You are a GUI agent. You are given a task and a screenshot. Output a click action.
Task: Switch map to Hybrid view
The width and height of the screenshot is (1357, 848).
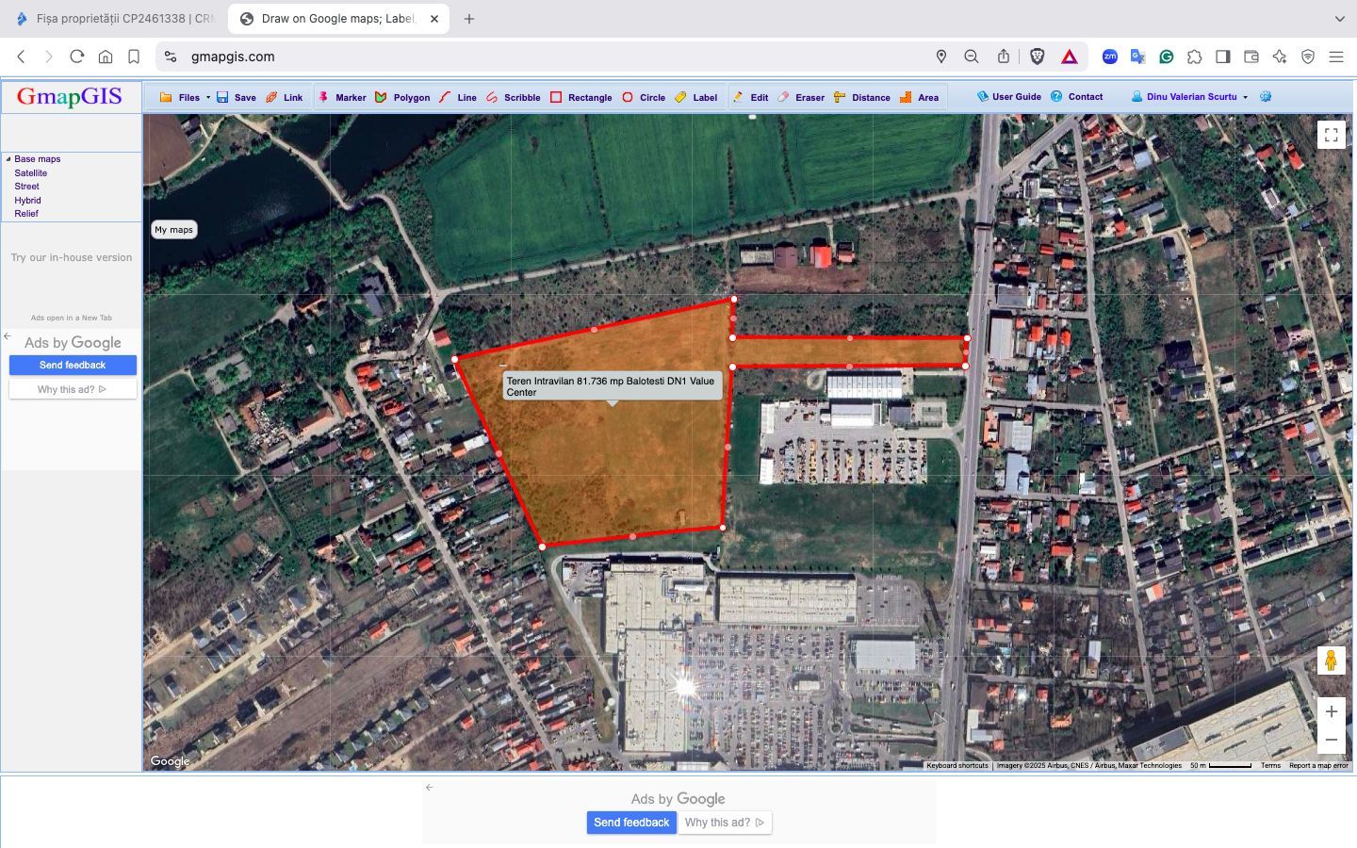(27, 200)
